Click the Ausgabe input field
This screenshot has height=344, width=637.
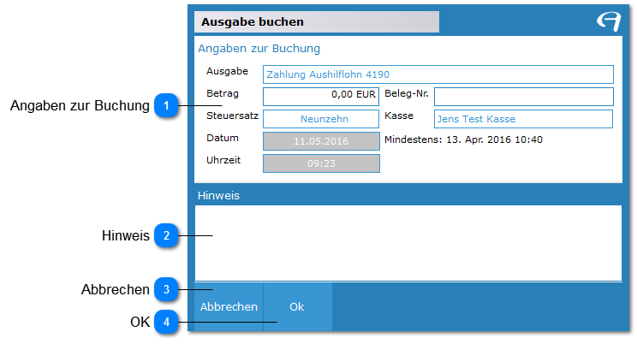click(x=438, y=74)
